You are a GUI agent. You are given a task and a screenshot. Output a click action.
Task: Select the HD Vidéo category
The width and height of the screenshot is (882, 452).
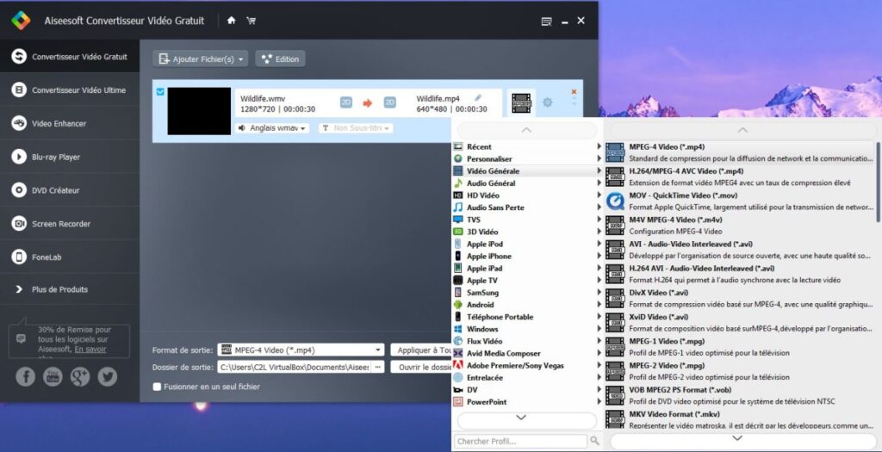pos(527,195)
